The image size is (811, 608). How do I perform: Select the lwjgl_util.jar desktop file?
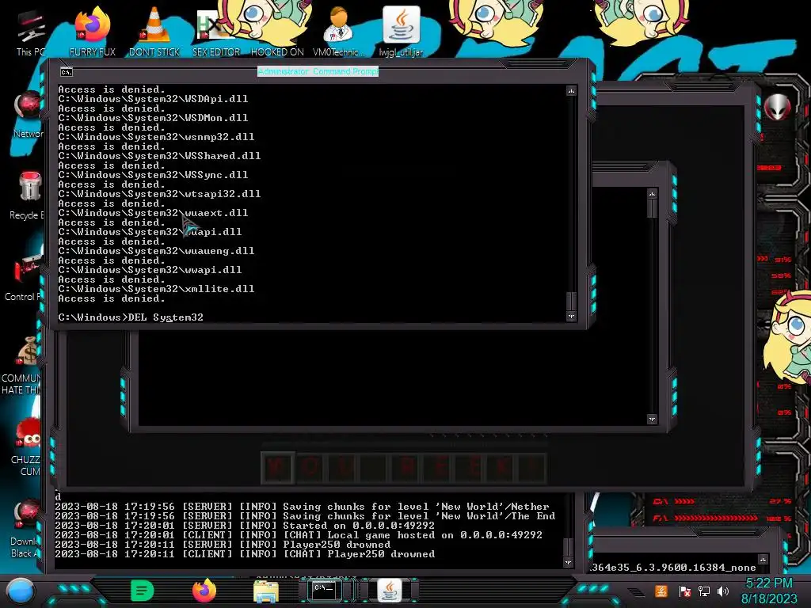(402, 31)
